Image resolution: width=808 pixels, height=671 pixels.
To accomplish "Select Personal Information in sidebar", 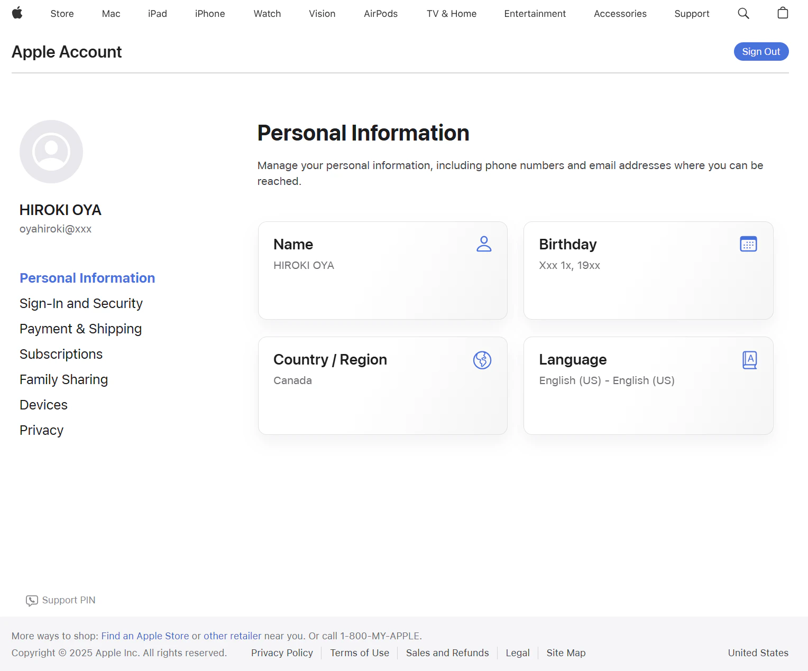I will coord(87,278).
